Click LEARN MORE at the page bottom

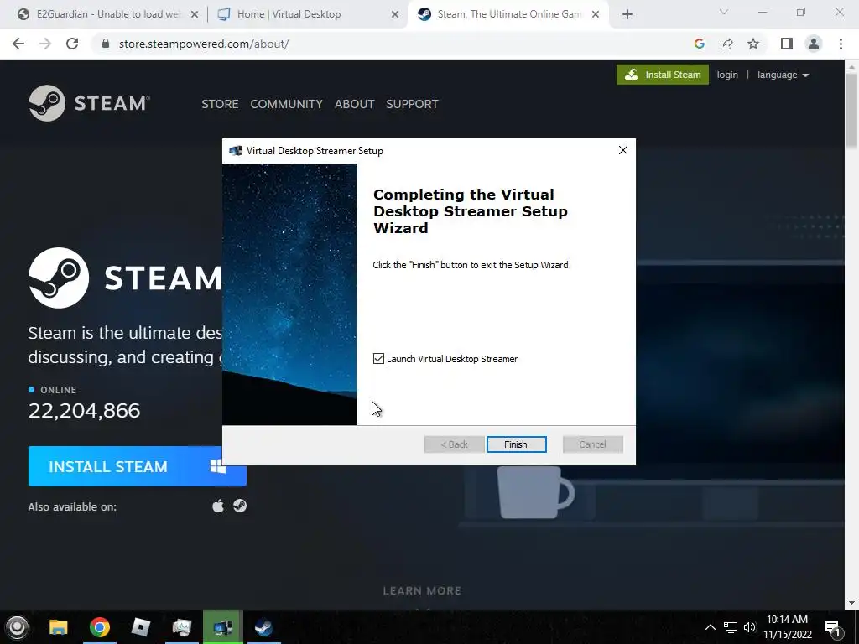pos(422,590)
